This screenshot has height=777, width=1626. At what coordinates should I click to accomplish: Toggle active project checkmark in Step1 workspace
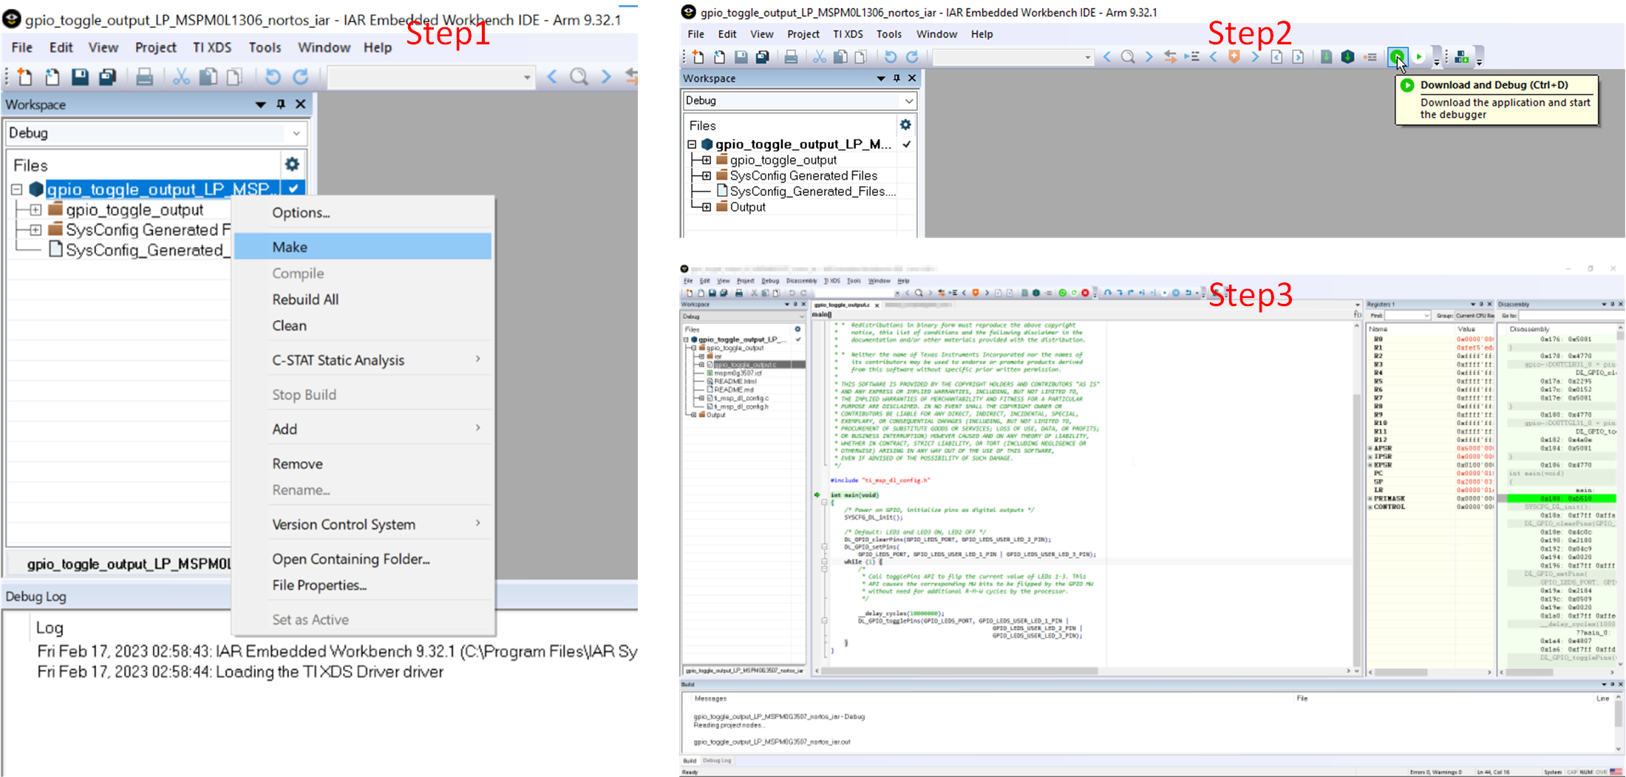pos(293,189)
